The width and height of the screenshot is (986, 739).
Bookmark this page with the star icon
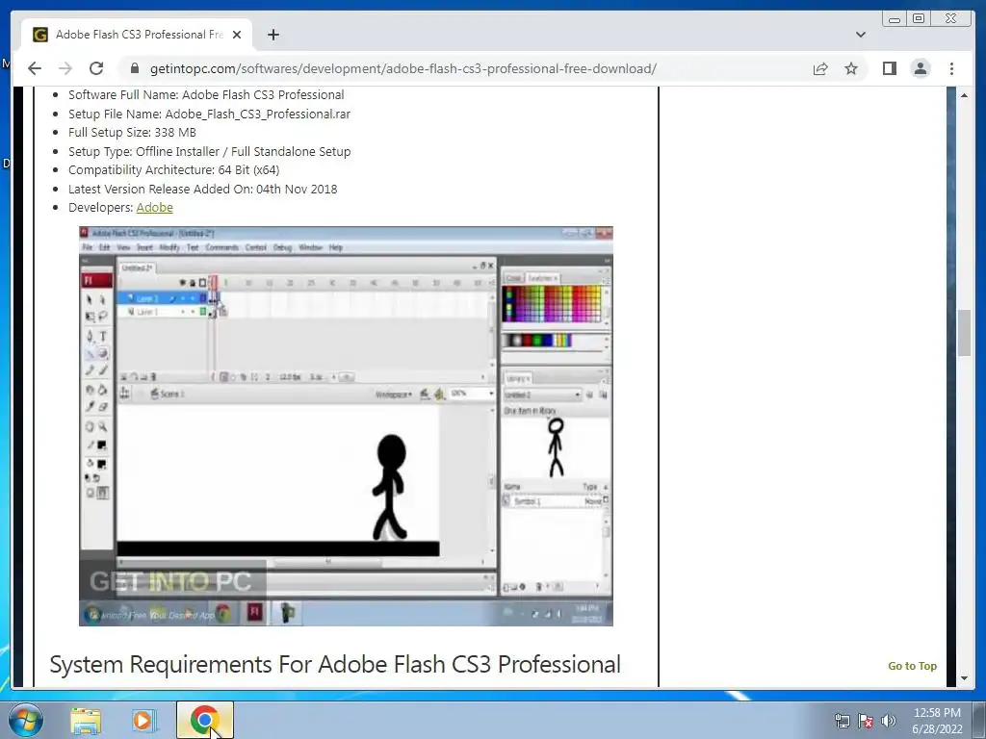(x=851, y=68)
